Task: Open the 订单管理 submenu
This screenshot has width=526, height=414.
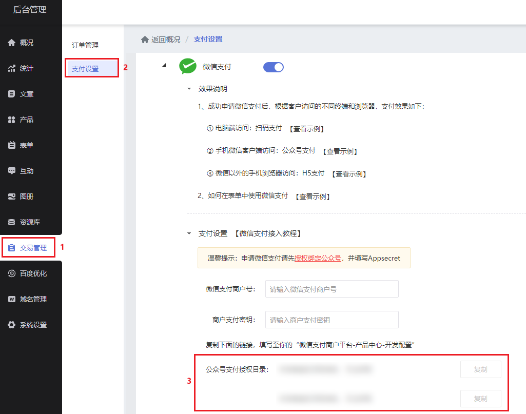Action: tap(85, 45)
